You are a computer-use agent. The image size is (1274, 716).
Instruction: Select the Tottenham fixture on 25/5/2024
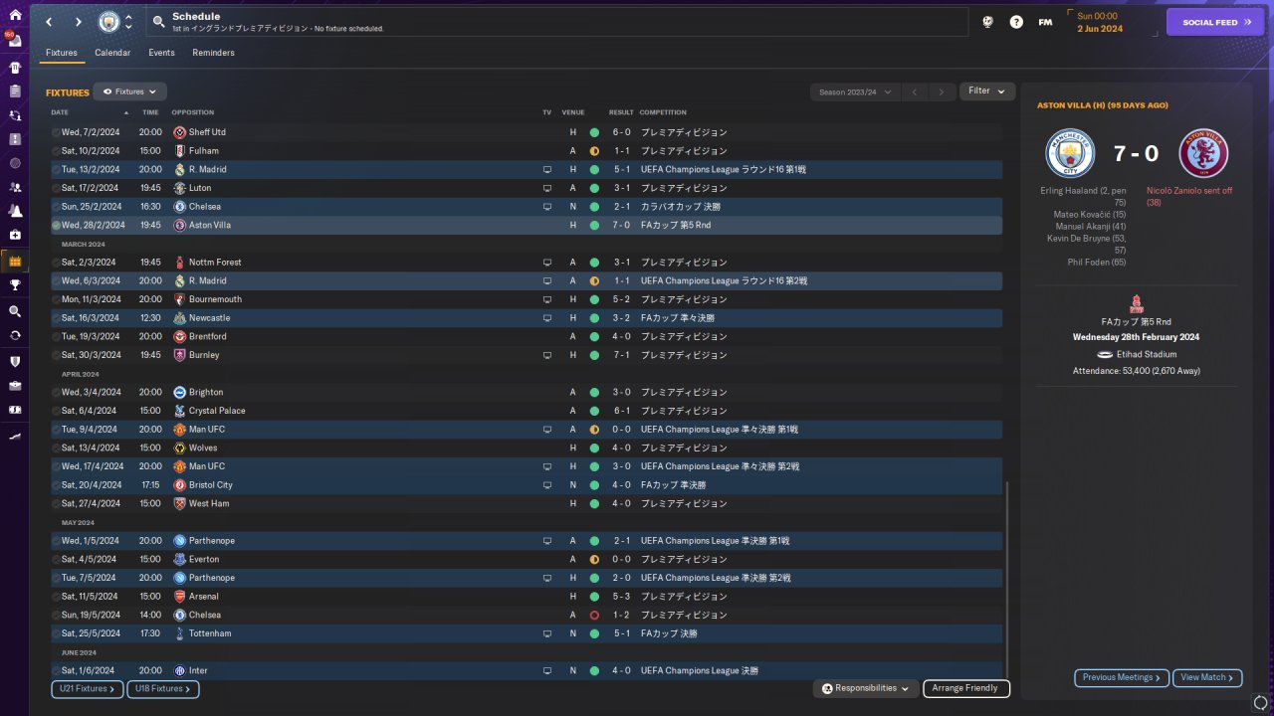click(x=527, y=633)
